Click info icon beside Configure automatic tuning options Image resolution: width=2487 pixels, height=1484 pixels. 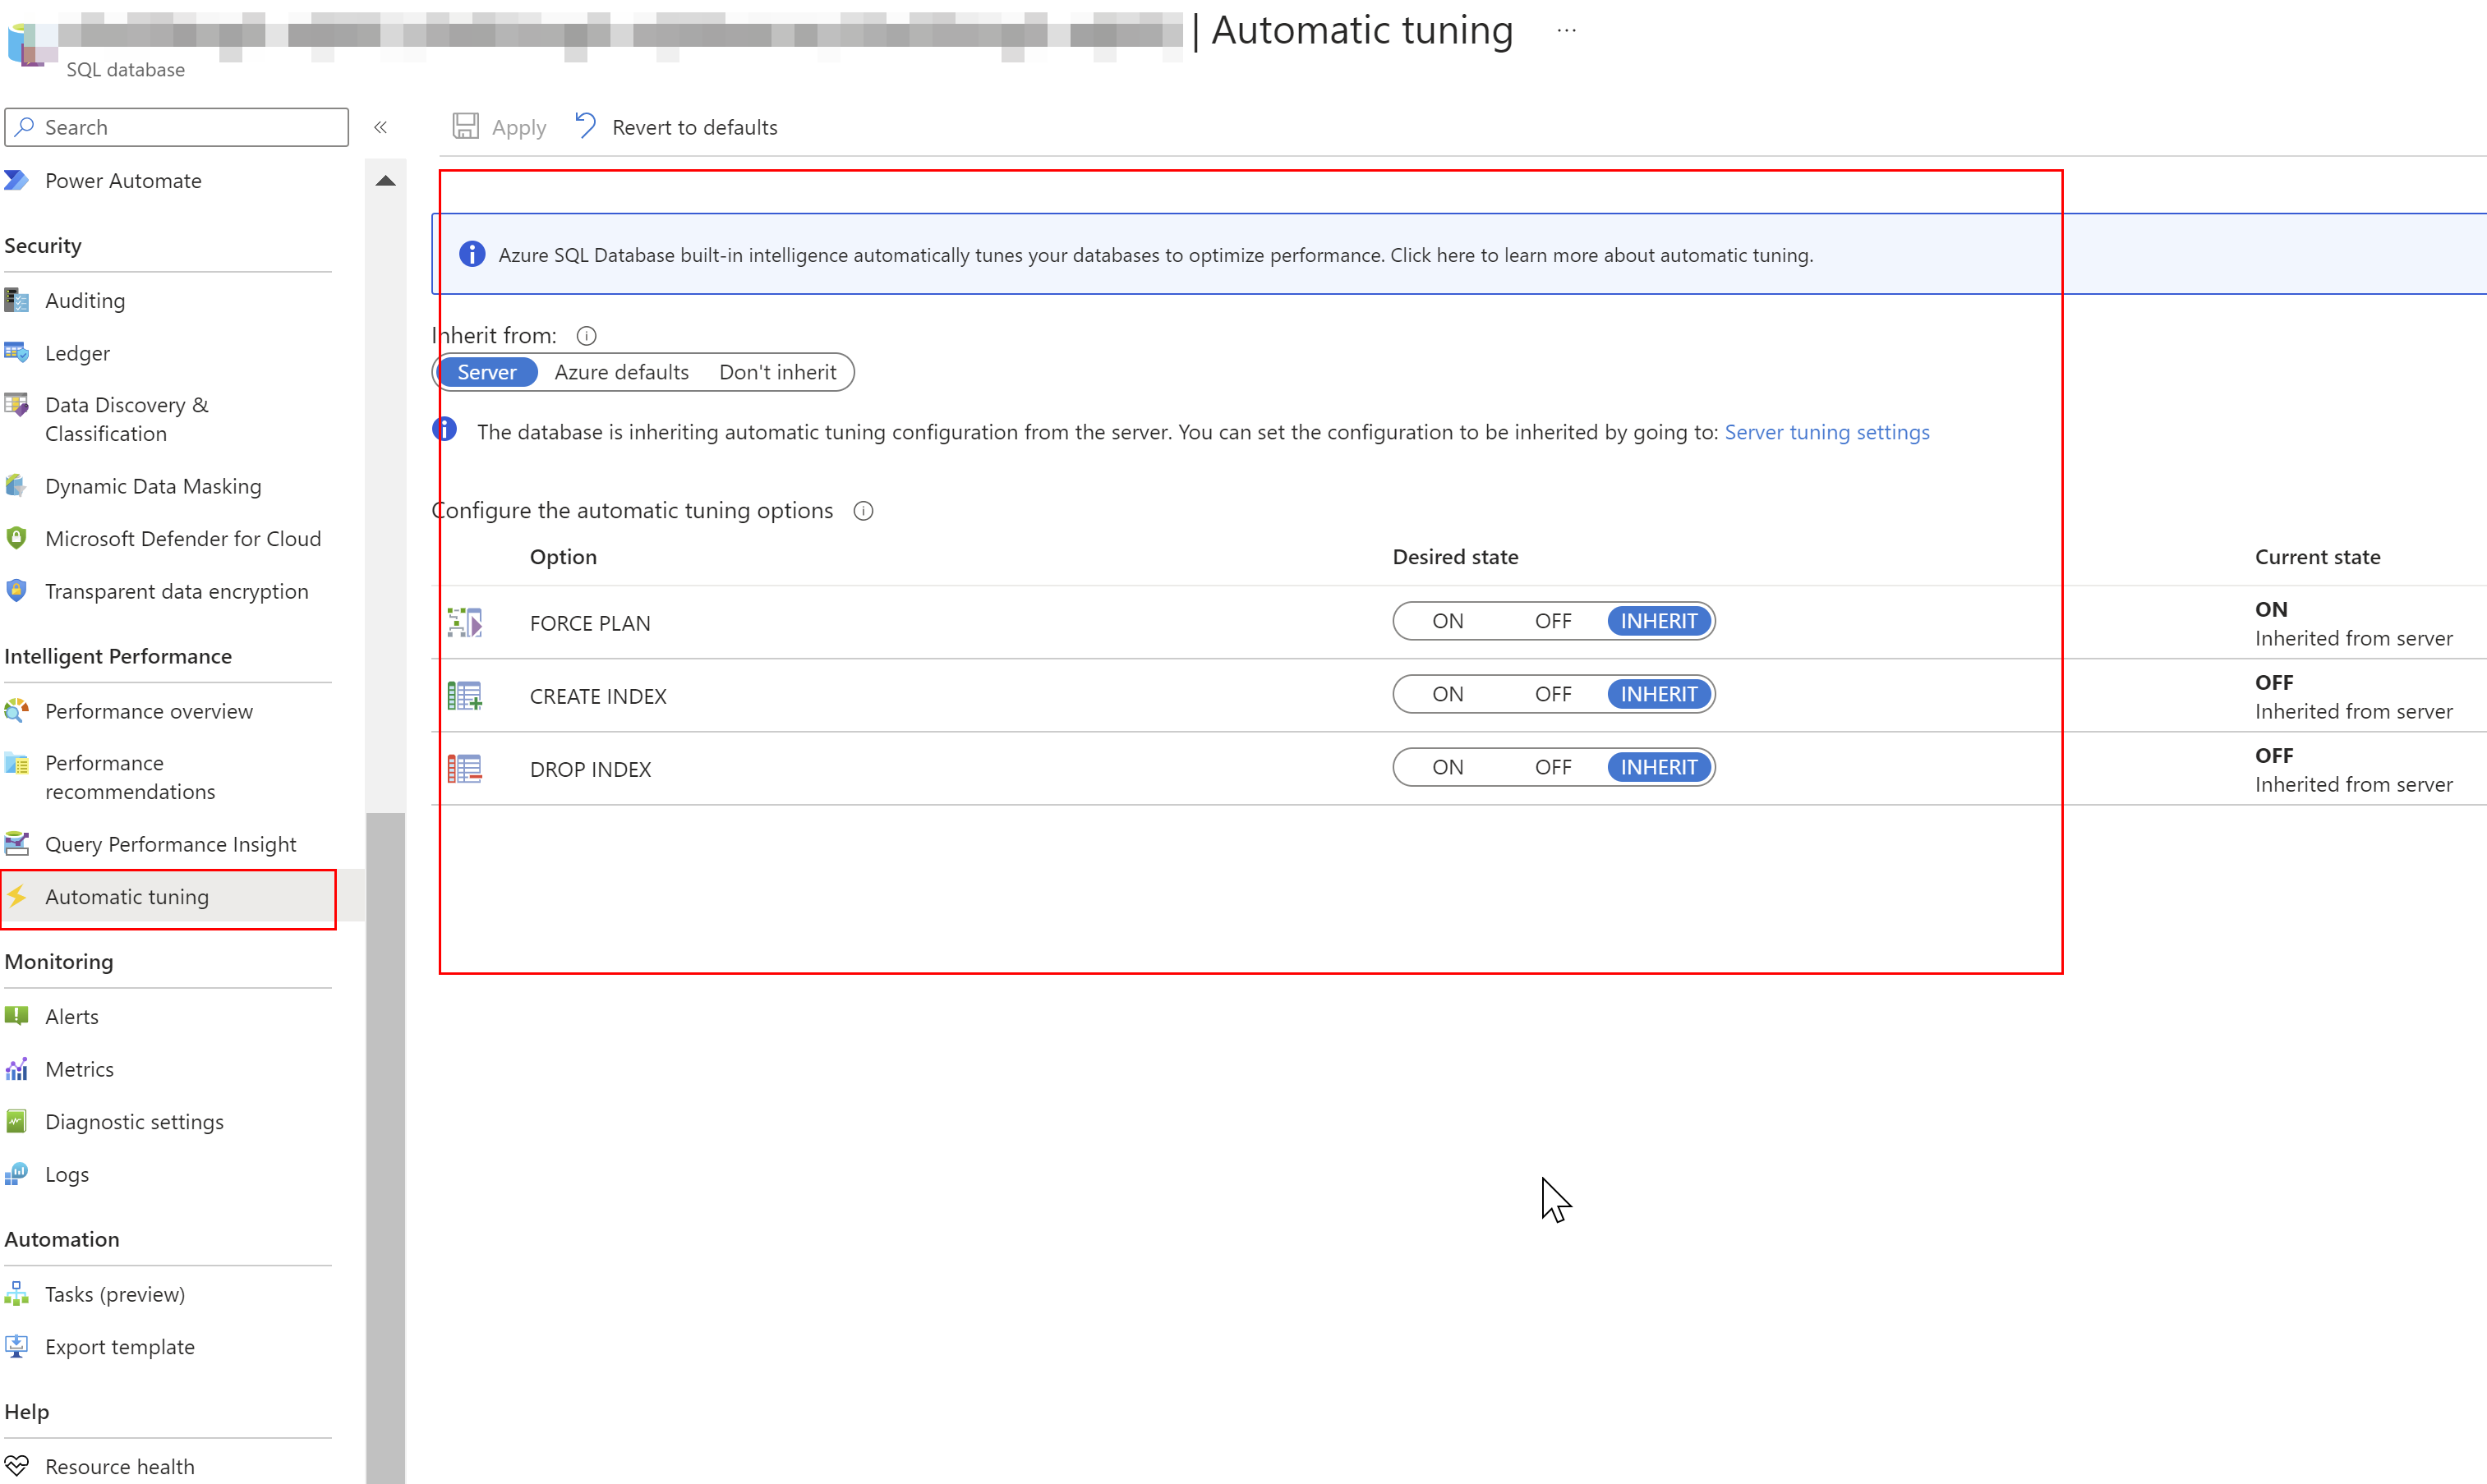coord(864,511)
